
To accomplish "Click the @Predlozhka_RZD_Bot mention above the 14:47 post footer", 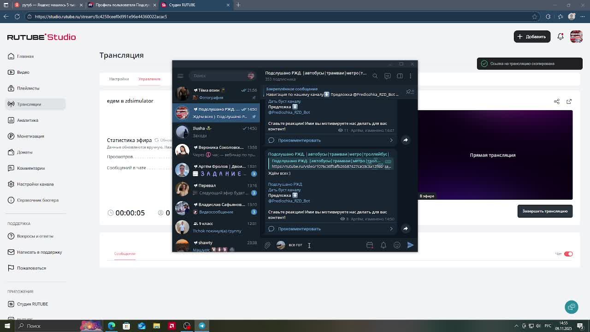I will point(289,113).
